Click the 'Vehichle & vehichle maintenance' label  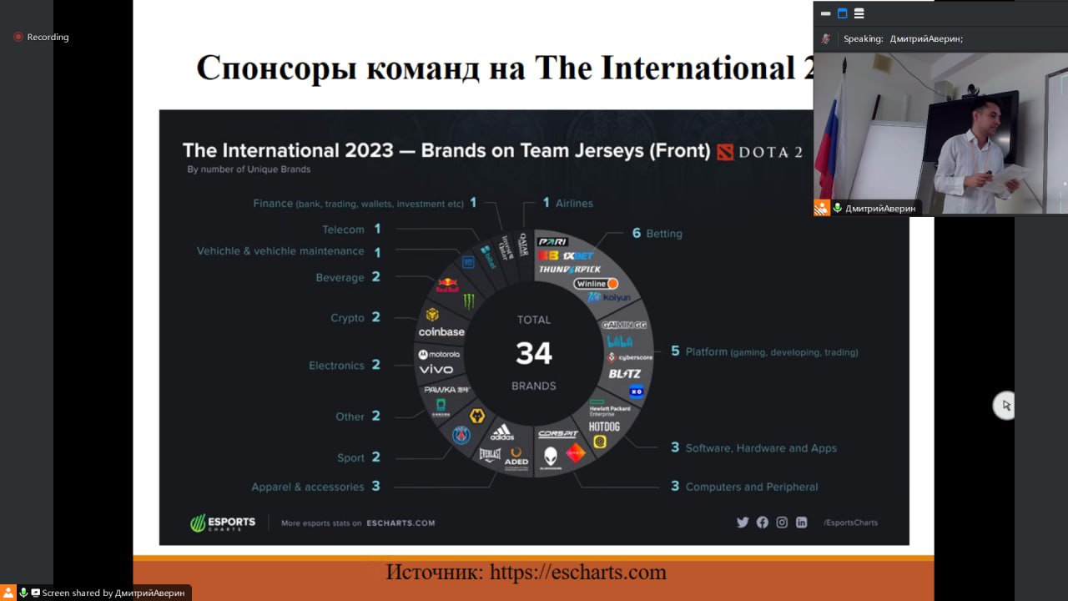tap(289, 251)
